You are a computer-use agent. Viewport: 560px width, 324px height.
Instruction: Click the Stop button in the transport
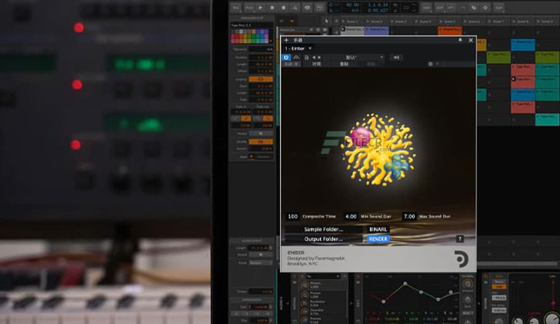[273, 7]
